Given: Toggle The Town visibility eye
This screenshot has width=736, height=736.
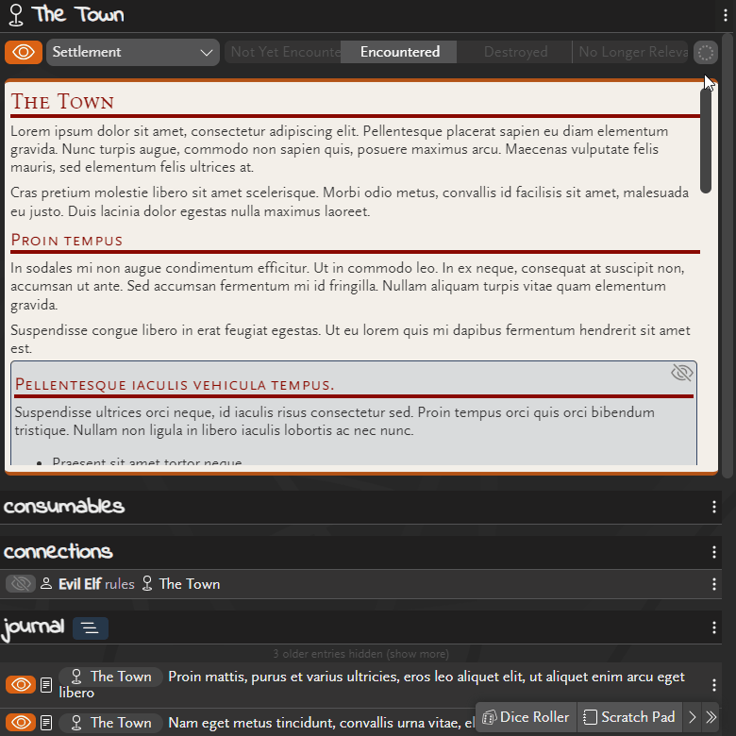Looking at the screenshot, I should pyautogui.click(x=24, y=53).
